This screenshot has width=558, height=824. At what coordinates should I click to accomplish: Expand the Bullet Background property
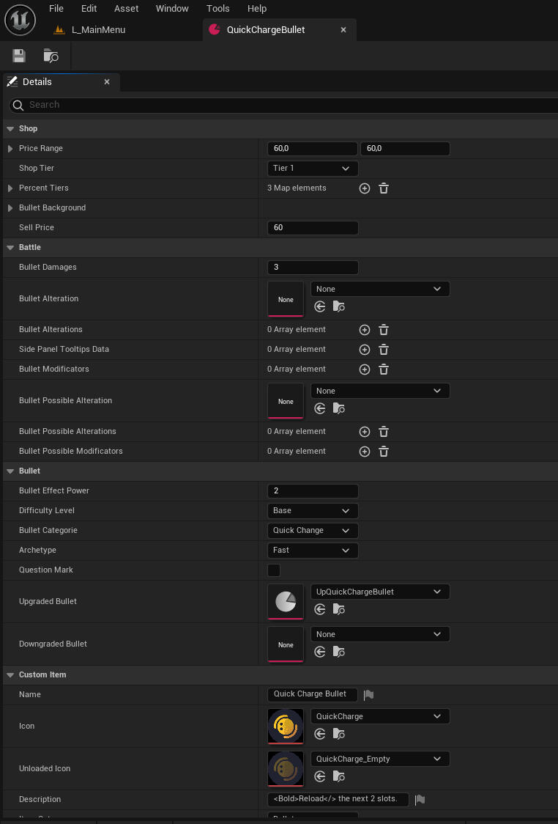click(x=10, y=208)
